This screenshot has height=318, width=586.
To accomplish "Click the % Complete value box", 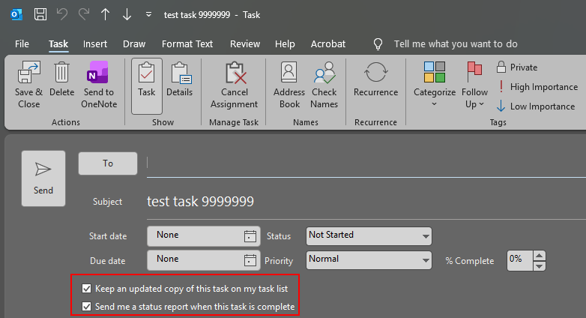I will [x=519, y=260].
